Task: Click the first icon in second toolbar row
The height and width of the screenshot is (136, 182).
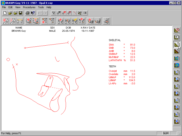Action: 5,21
